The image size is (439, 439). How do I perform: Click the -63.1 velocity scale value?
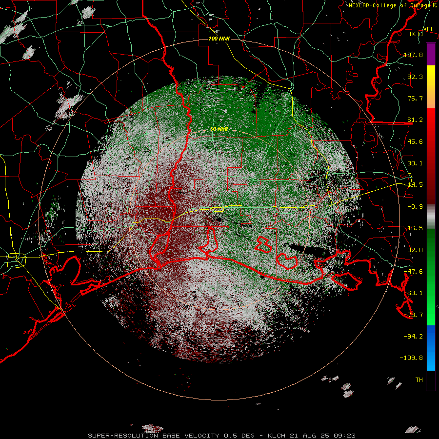click(413, 293)
